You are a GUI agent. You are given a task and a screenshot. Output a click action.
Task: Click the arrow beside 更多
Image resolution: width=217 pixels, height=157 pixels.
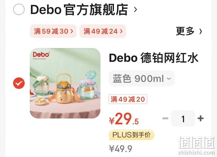(201, 32)
